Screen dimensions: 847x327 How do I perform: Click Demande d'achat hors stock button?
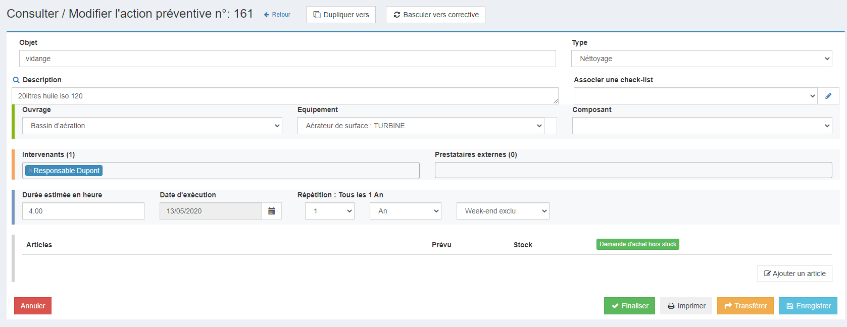pyautogui.click(x=638, y=244)
